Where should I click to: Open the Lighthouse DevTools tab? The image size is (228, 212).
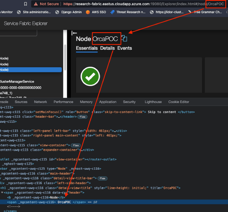[x=153, y=102]
